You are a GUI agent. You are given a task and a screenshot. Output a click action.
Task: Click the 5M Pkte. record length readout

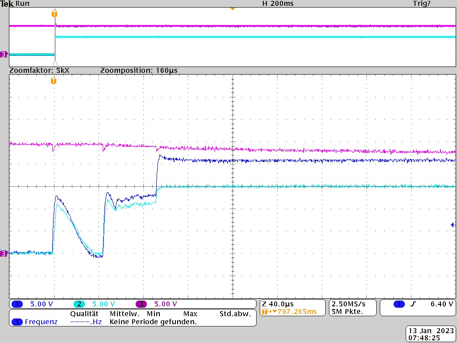[x=347, y=312]
